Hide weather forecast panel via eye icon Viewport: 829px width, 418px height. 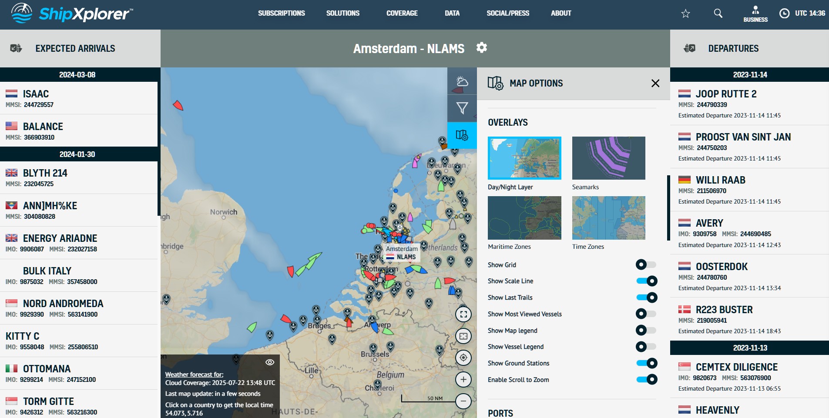point(270,362)
